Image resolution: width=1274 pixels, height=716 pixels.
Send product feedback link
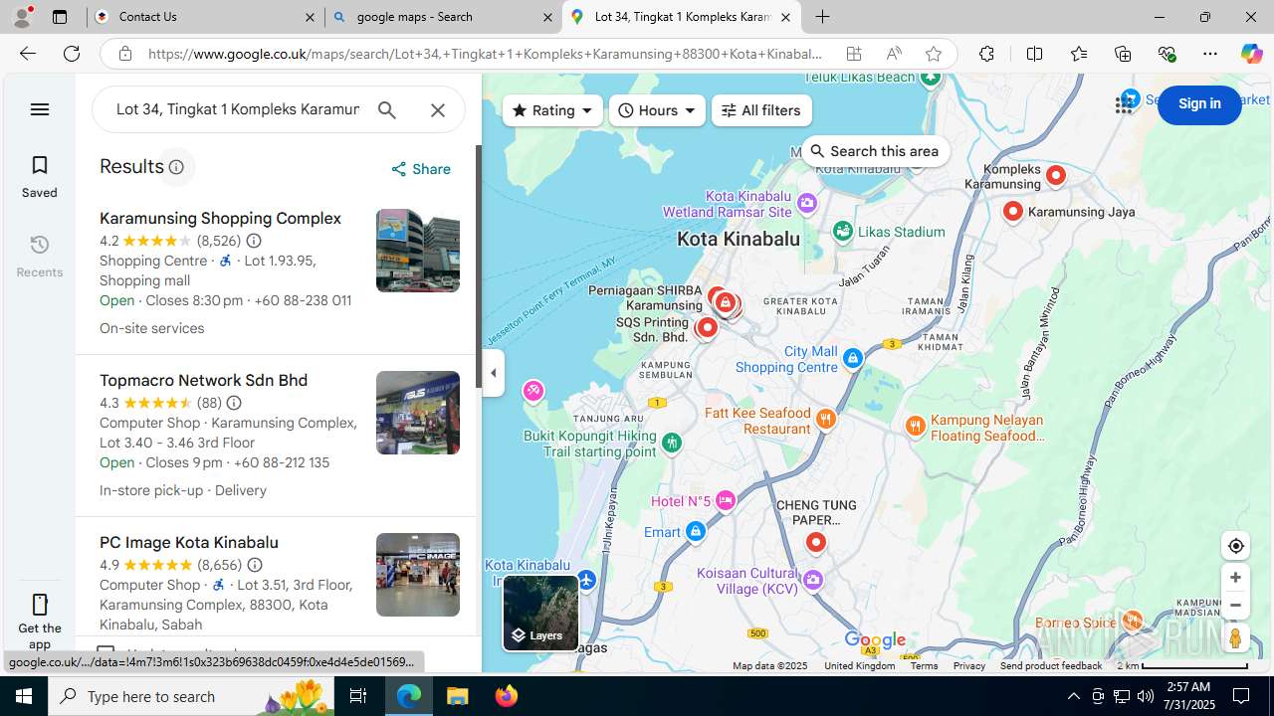coord(1050,665)
